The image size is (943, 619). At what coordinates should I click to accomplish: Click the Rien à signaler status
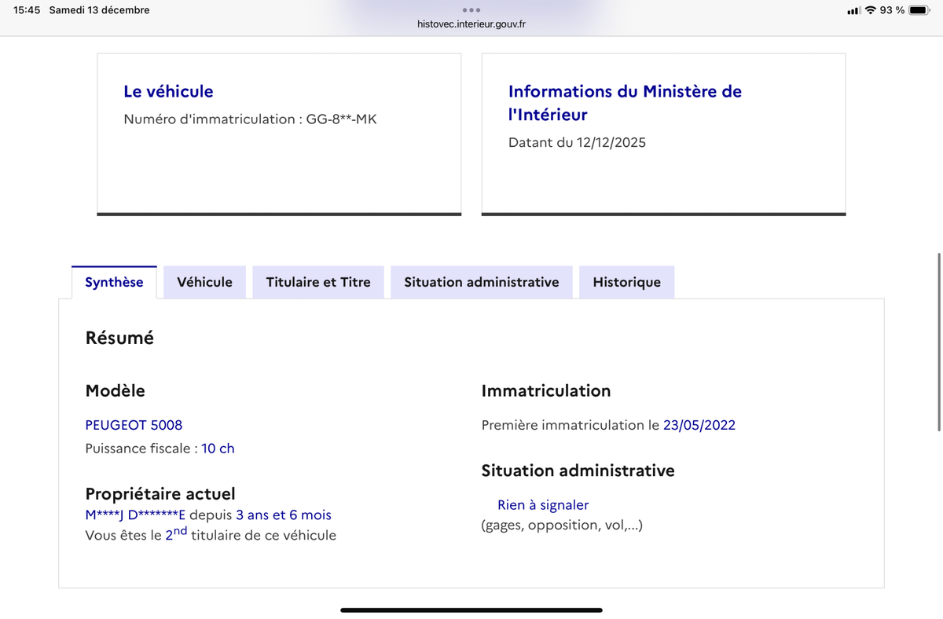(543, 505)
